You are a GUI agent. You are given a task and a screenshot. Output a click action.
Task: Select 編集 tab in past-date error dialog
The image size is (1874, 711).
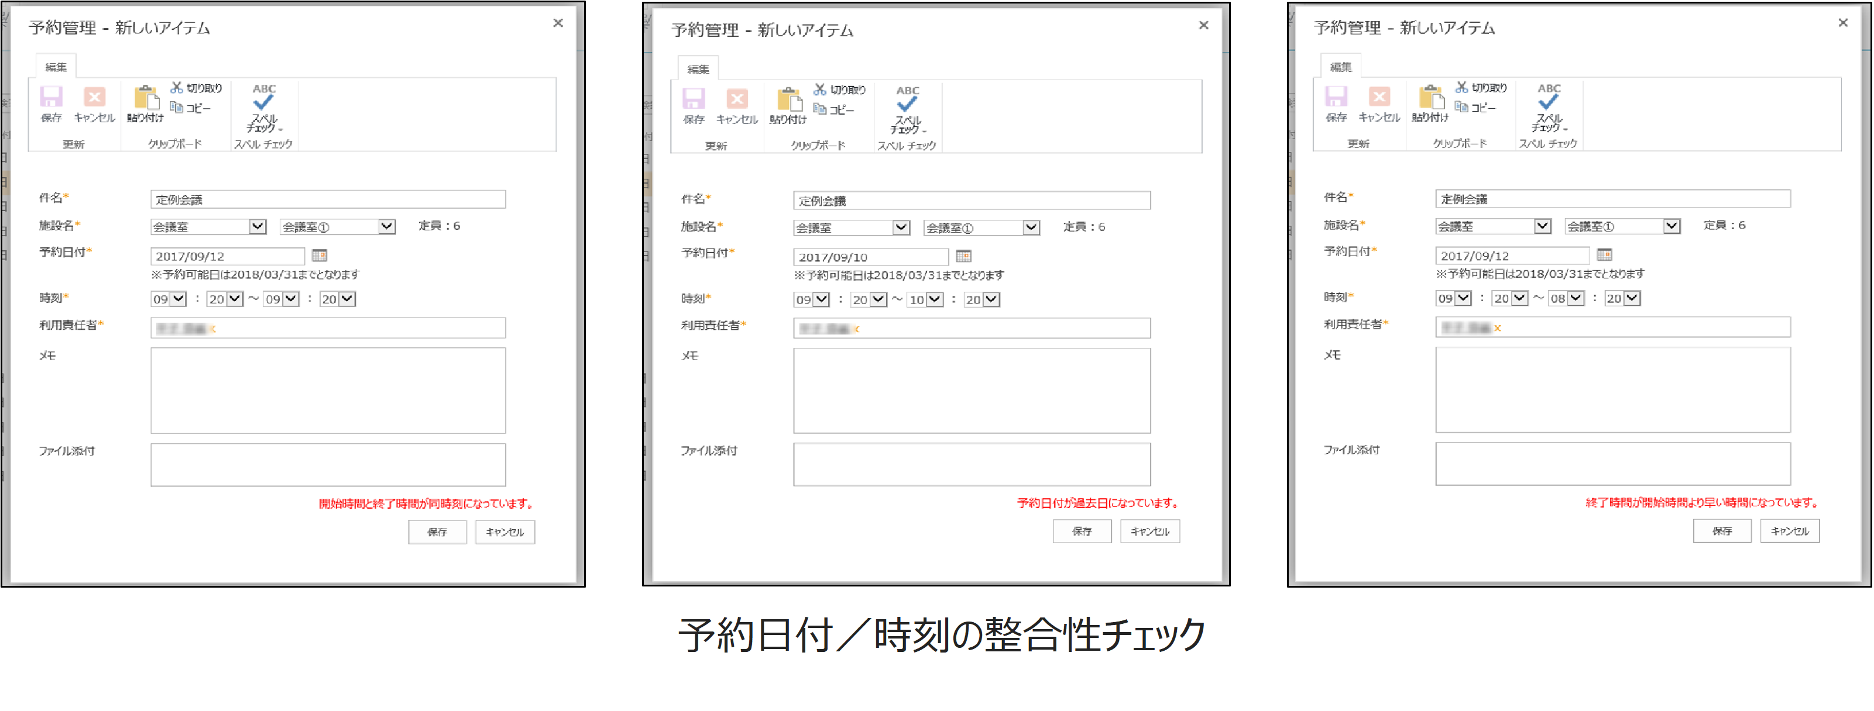point(698,69)
